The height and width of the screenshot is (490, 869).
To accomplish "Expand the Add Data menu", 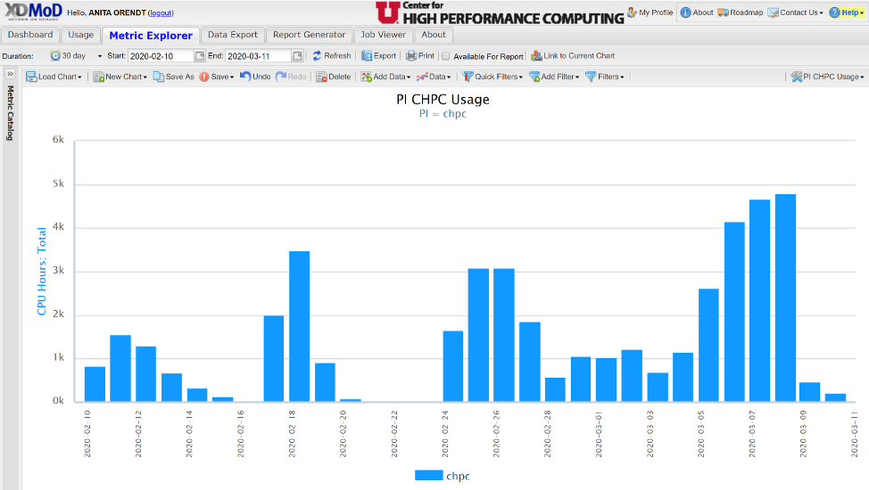I will click(x=385, y=77).
